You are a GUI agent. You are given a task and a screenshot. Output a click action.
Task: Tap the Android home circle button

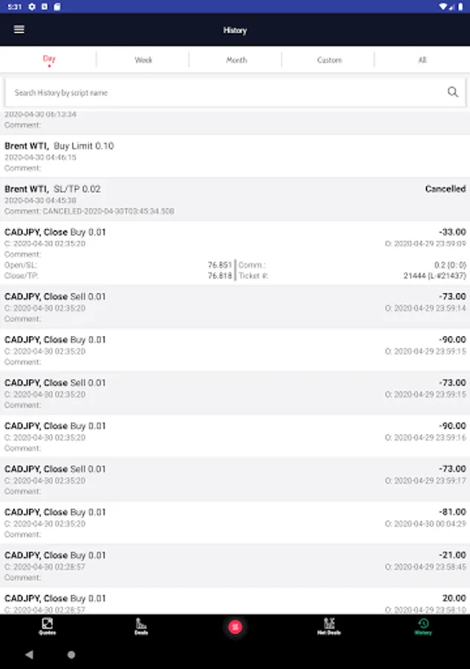(71, 654)
